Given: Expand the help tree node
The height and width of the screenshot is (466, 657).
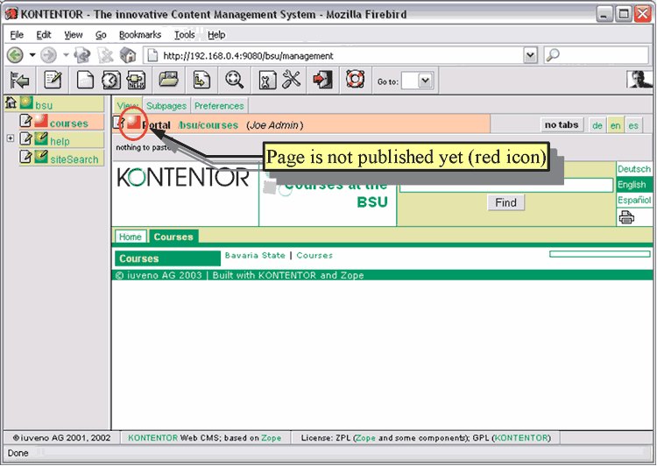Looking at the screenshot, I should (11, 138).
